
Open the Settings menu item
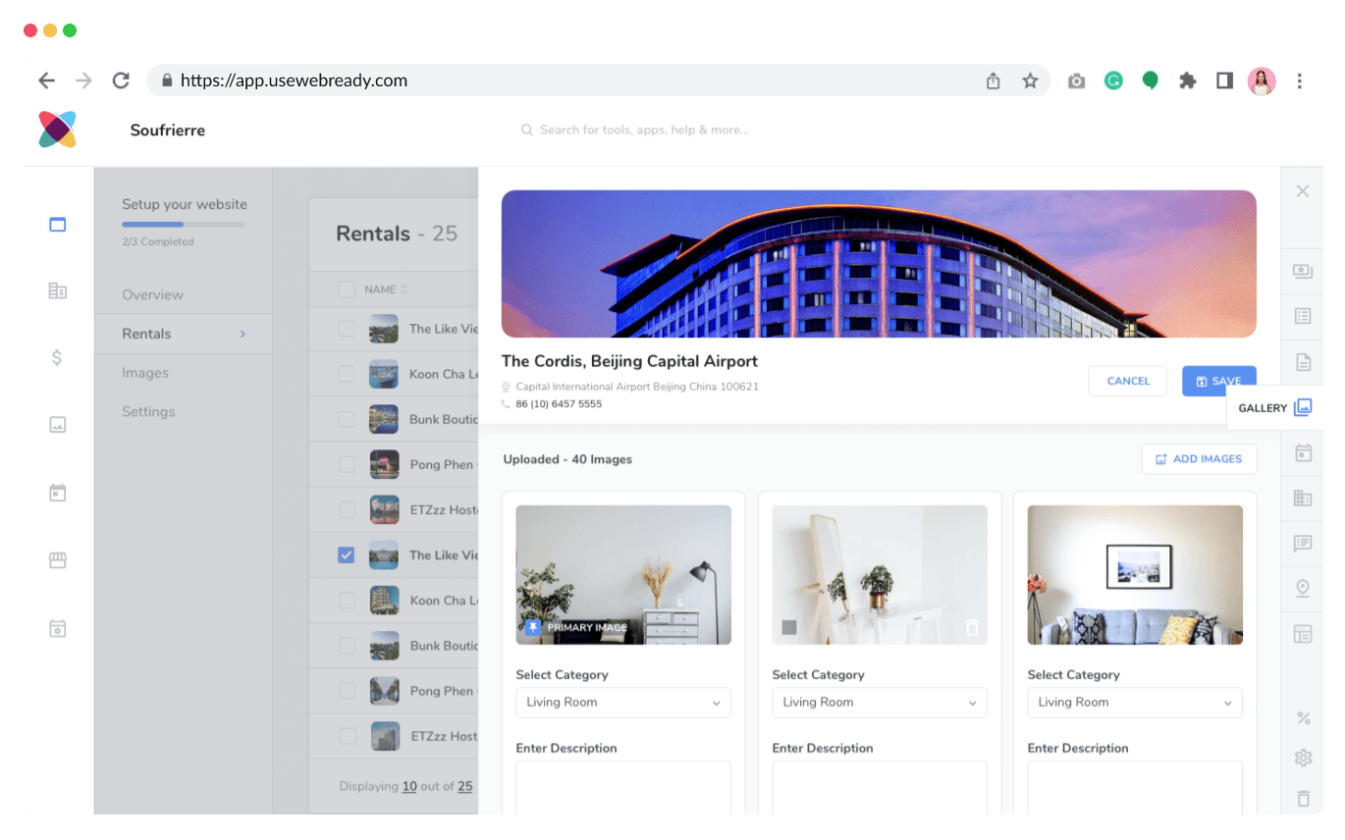point(148,411)
